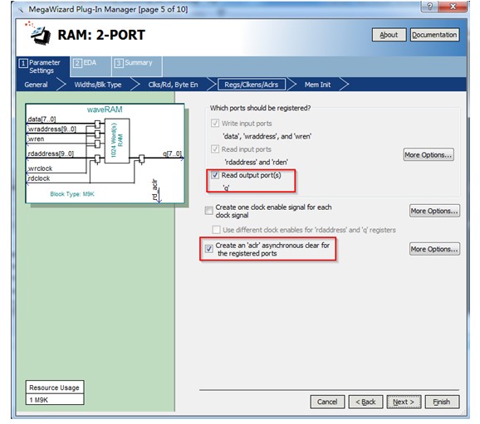Screen dimensions: 480x424
Task: Click the q[7..0] output label
Action: 173,154
